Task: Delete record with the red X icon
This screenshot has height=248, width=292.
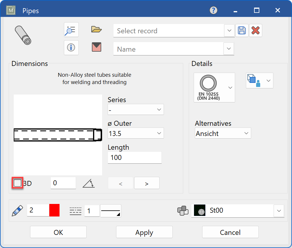Action: point(256,31)
